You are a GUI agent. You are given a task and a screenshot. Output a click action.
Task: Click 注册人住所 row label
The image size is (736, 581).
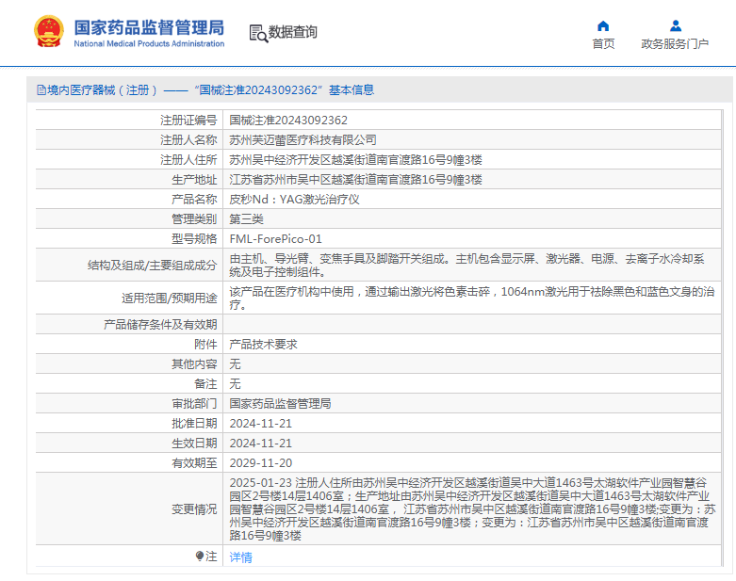pyautogui.click(x=188, y=160)
